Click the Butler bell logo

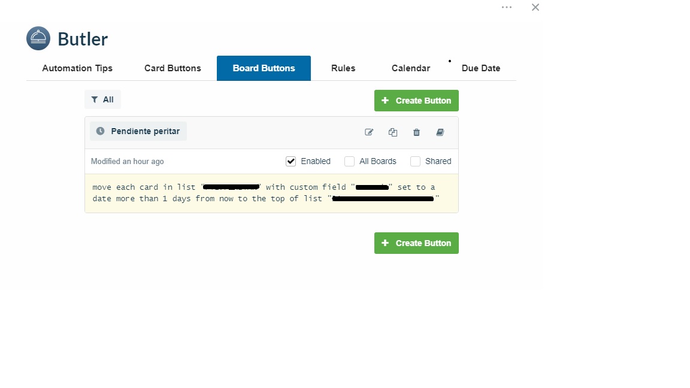[38, 38]
